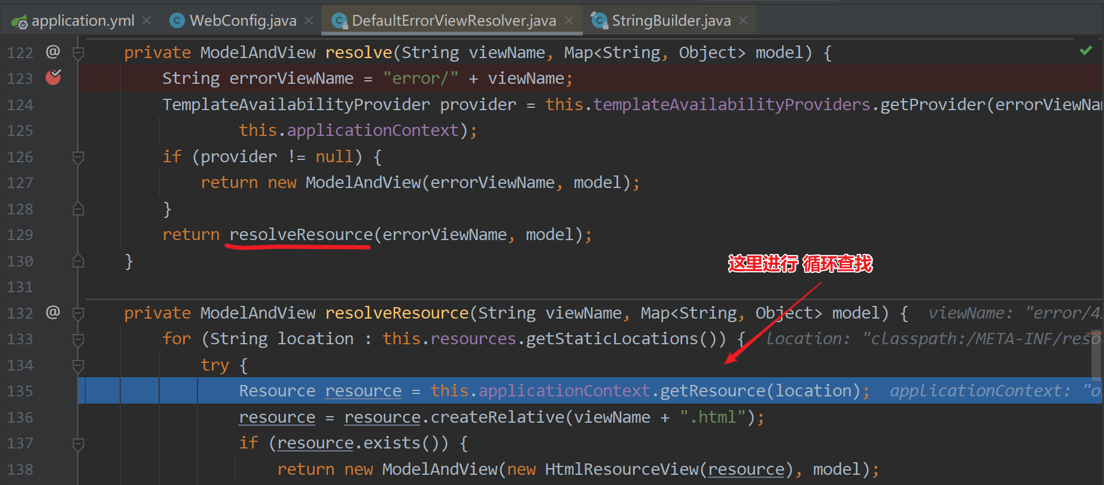Close the WebConfig.java tab
The width and height of the screenshot is (1104, 485).
[x=309, y=21]
